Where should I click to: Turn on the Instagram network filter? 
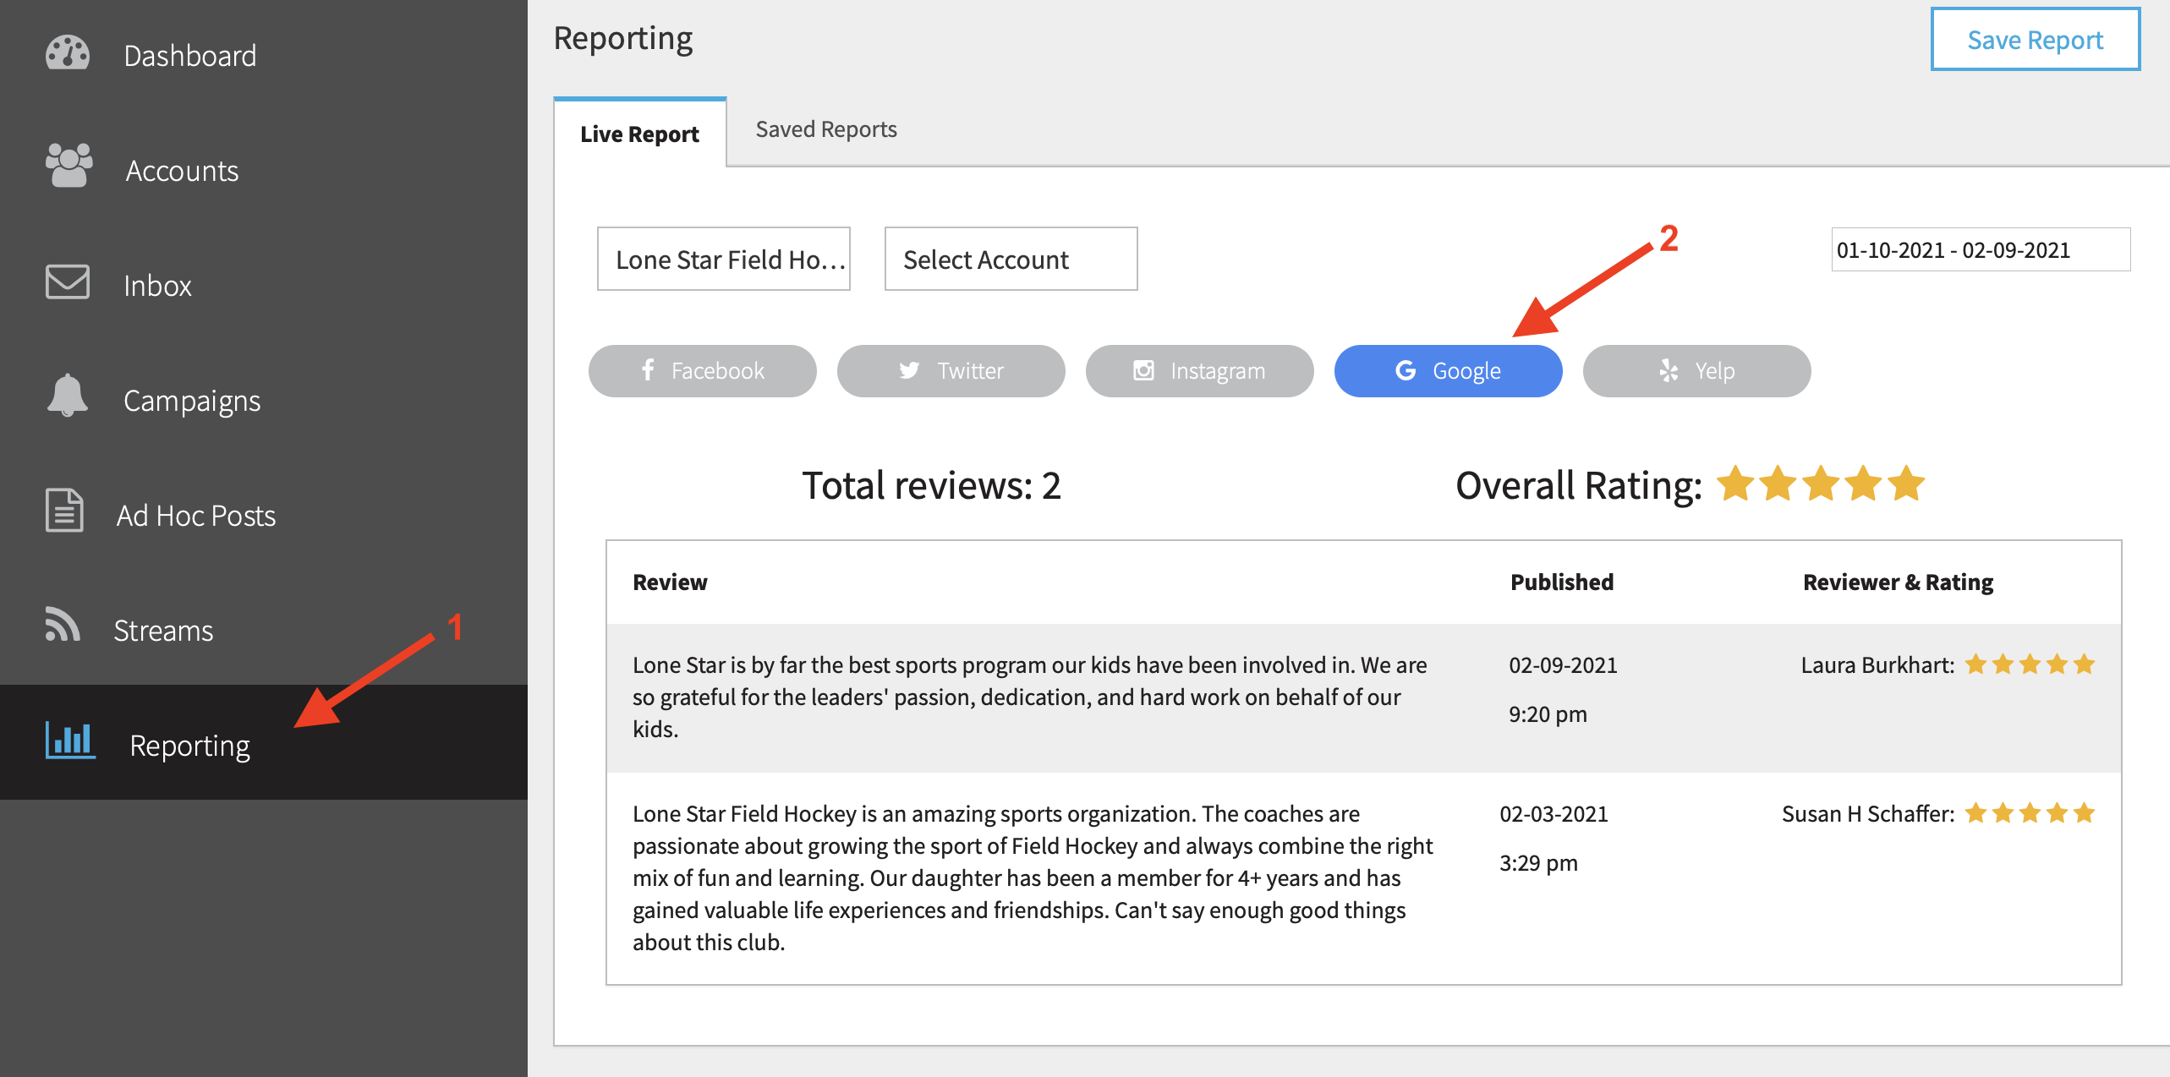click(x=1199, y=371)
